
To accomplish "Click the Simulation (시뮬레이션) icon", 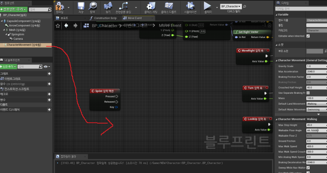I will pos(190,6).
